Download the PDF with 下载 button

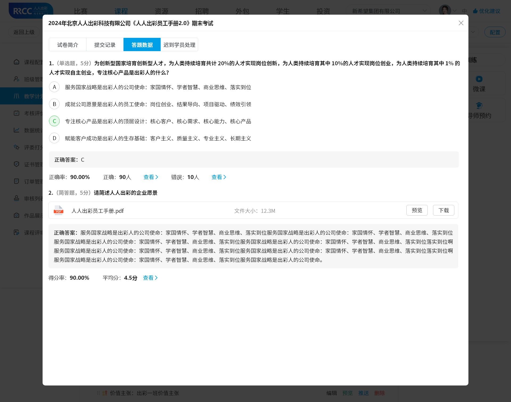444,210
